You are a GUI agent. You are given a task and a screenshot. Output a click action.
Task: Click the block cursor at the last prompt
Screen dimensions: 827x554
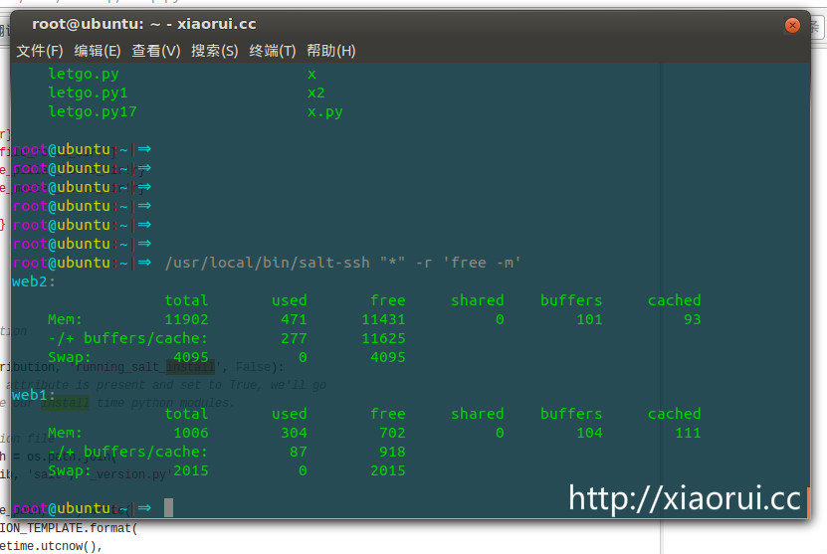coord(168,508)
